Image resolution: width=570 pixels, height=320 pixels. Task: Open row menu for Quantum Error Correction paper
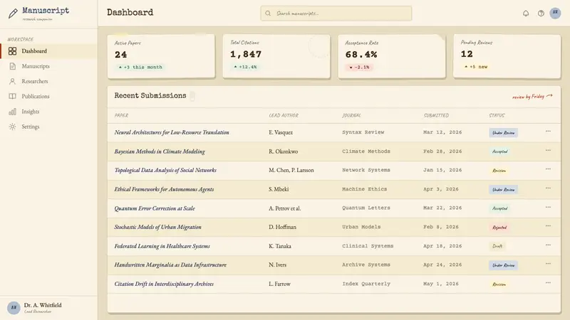click(548, 207)
